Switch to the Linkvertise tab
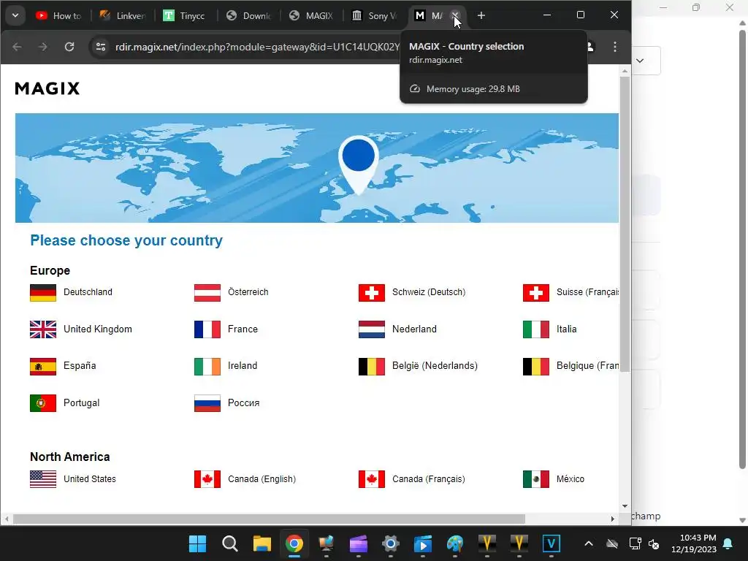The height and width of the screenshot is (561, 748). pyautogui.click(x=123, y=16)
